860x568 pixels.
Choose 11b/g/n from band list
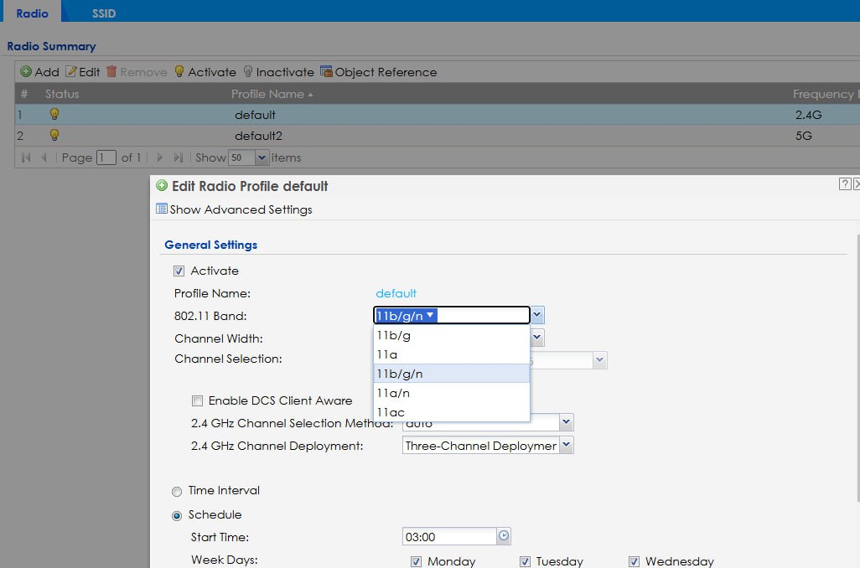[452, 374]
